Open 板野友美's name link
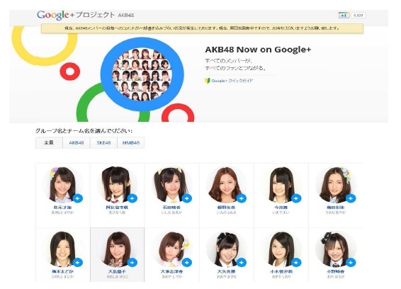Viewport: 401px width, 289px height. (226, 208)
